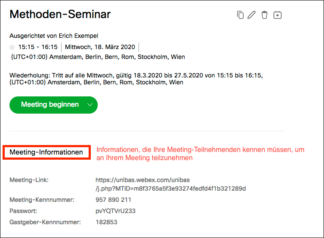The width and height of the screenshot is (324, 238).
Task: Click the meeting number 957 890 211
Action: pos(113,200)
